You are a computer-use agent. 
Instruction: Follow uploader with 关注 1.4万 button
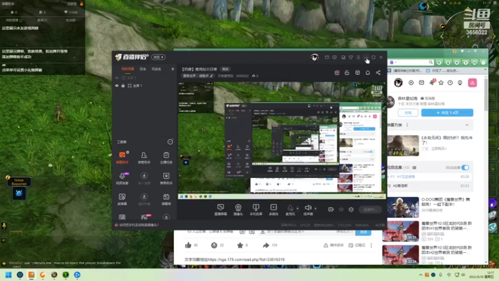pos(447,113)
